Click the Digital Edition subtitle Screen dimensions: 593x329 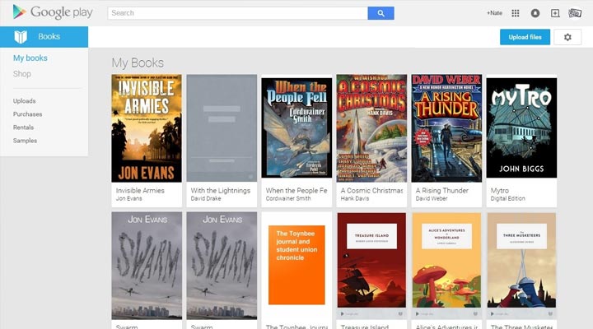pyautogui.click(x=507, y=198)
